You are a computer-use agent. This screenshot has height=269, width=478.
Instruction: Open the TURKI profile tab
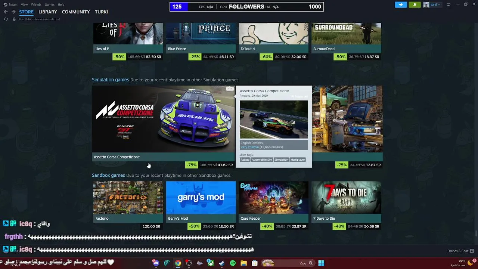coord(101,12)
